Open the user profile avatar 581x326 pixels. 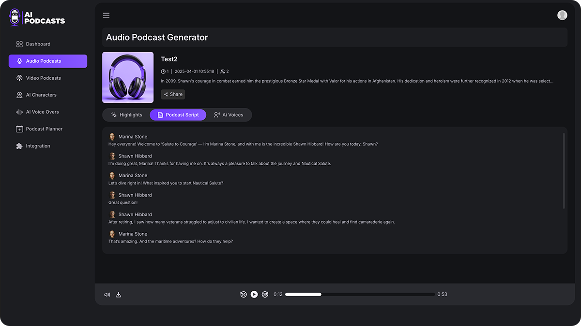(x=562, y=15)
